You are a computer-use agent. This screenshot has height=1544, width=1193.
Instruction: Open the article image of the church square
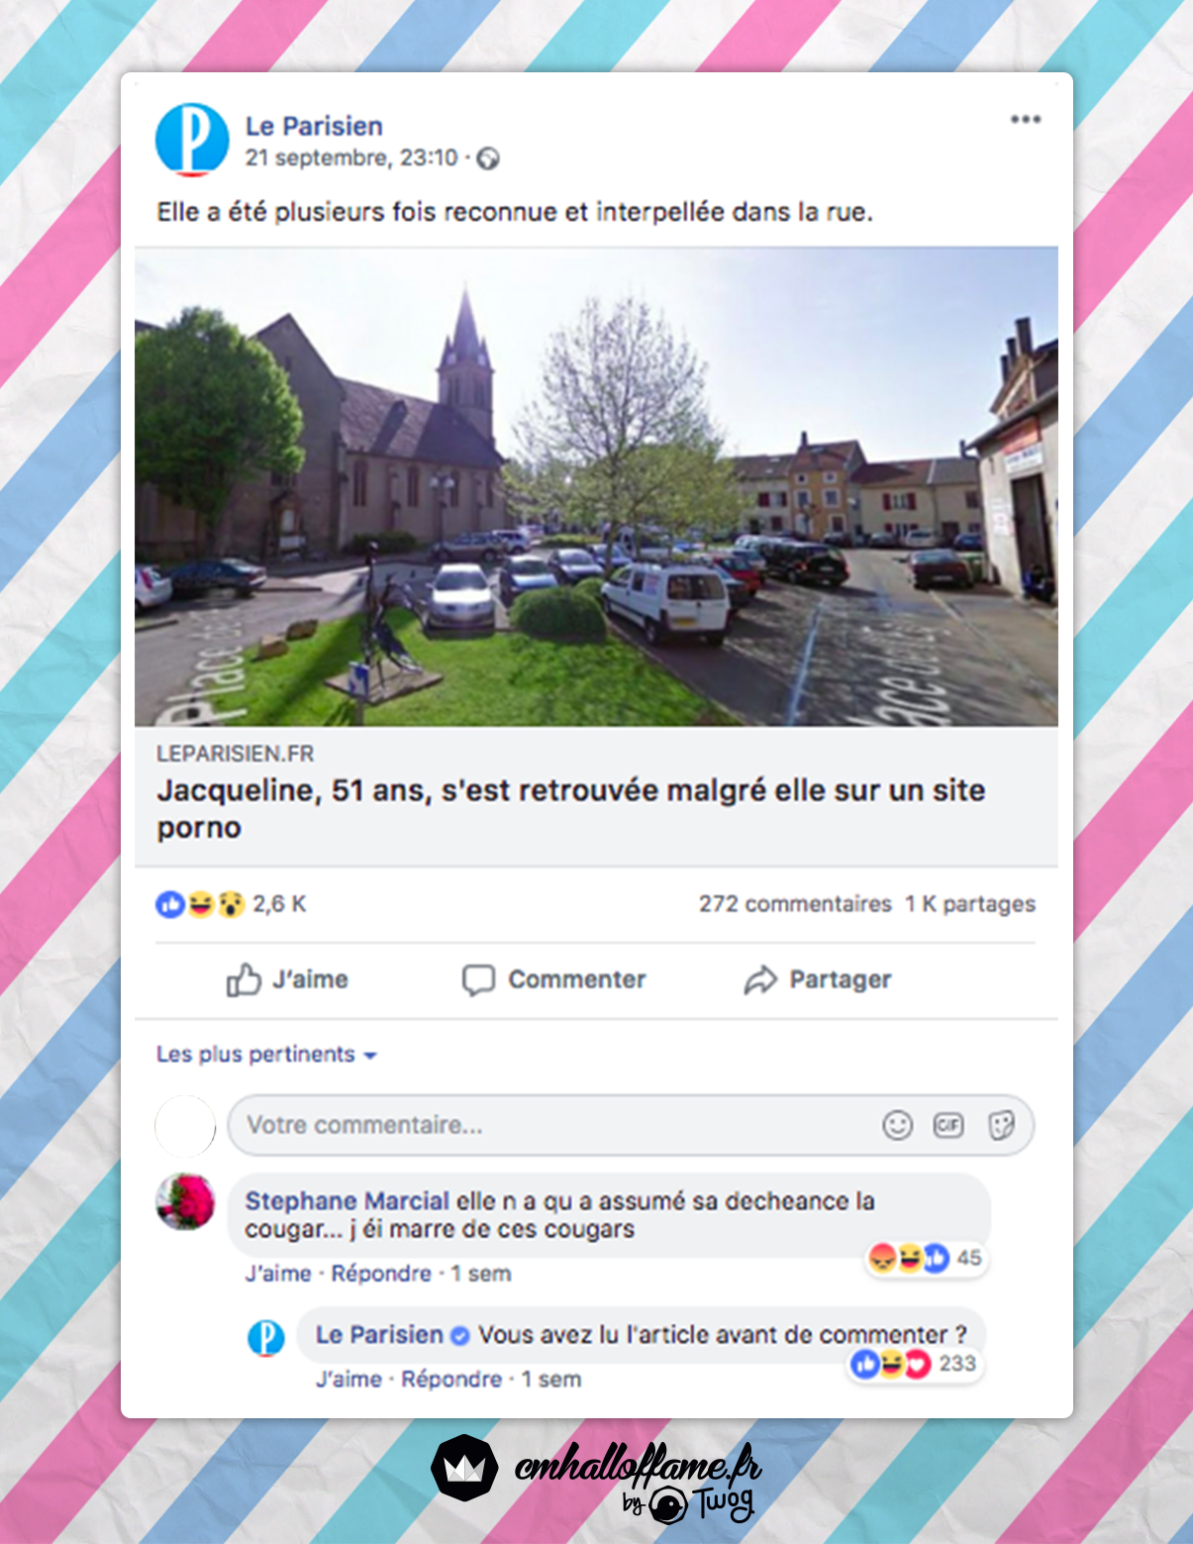tap(596, 486)
